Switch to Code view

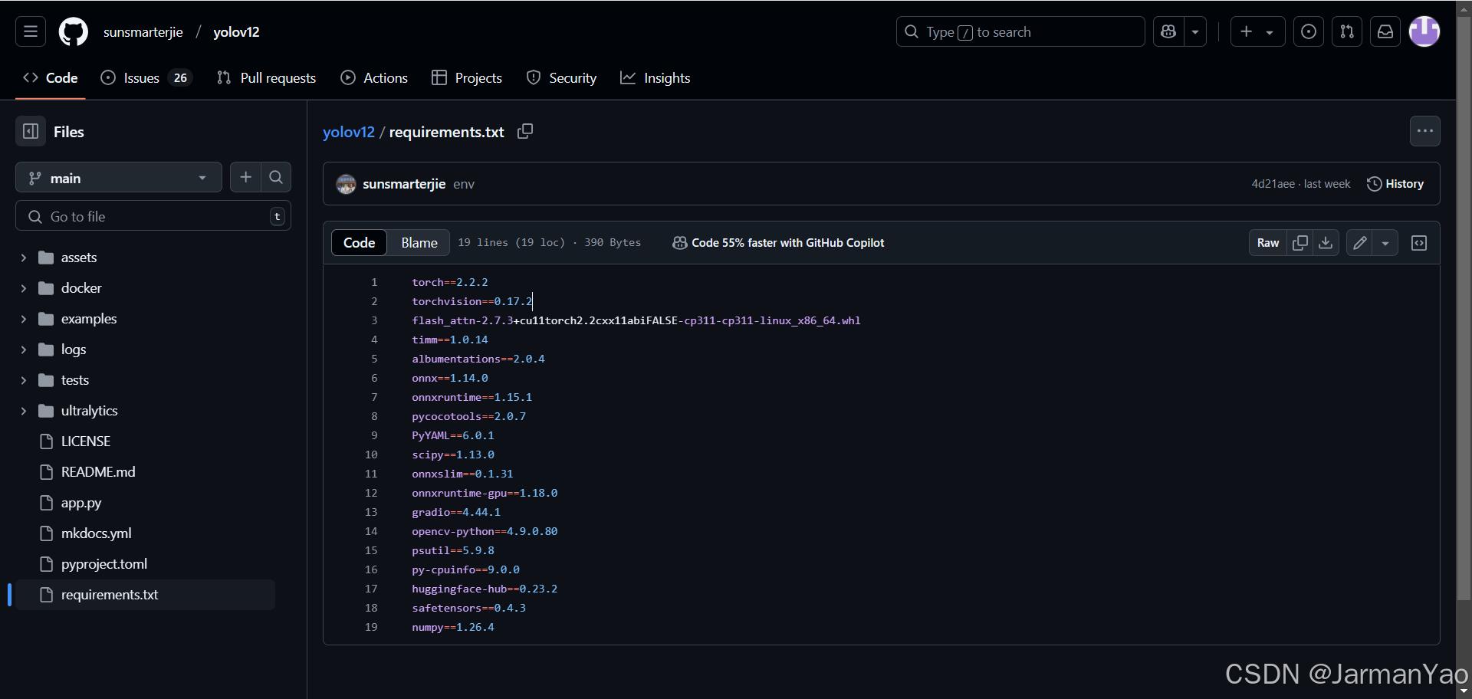[x=359, y=242]
